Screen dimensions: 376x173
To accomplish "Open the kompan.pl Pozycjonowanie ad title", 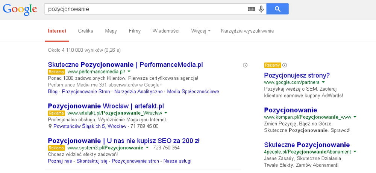I will coord(290,110).
